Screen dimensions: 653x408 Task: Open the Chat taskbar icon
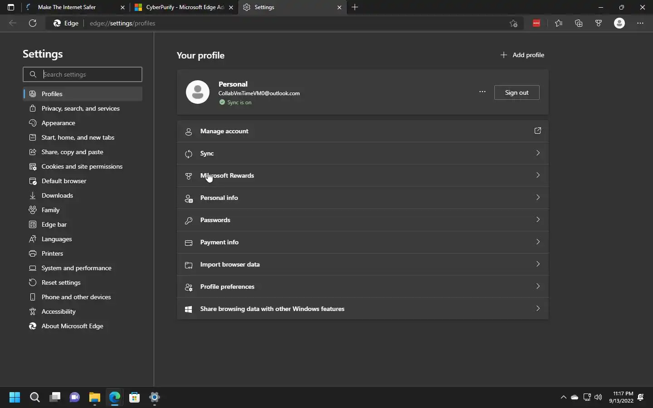pos(75,398)
